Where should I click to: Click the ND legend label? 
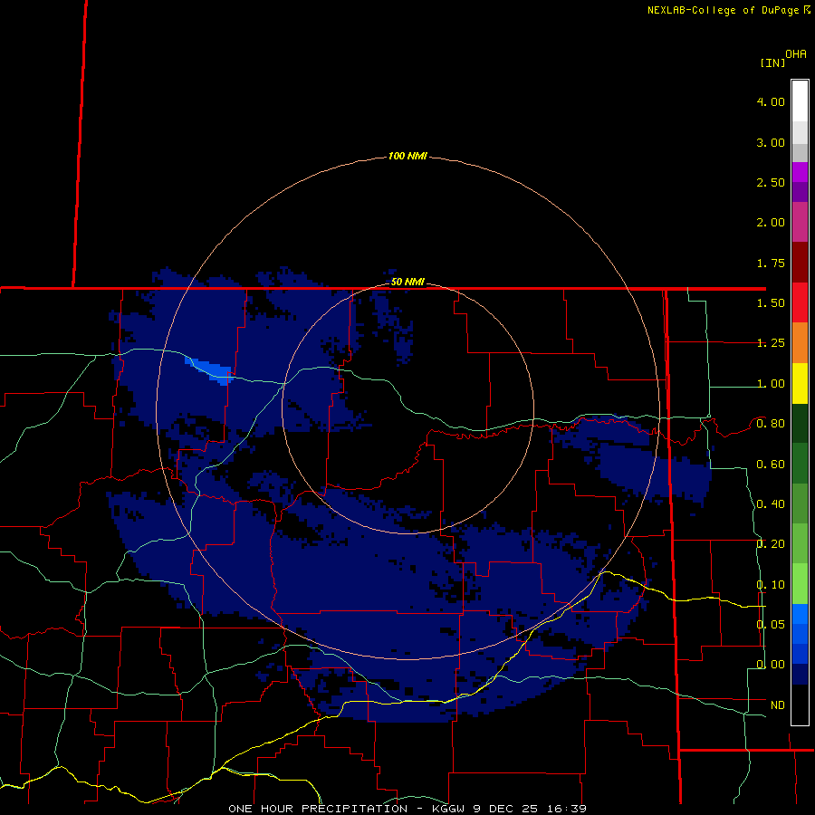click(x=778, y=705)
